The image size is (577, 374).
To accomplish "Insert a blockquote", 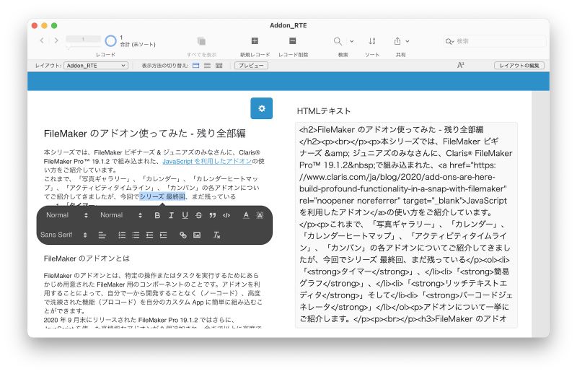I will pos(212,215).
